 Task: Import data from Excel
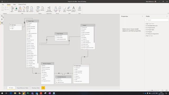[16, 9]
